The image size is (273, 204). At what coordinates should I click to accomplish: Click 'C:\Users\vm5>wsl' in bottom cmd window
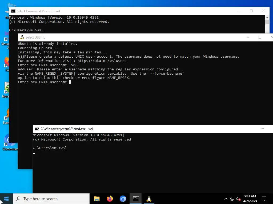coord(50,148)
